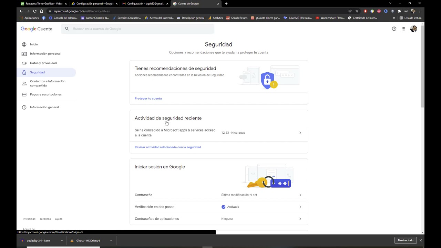
Task: Expand the Microsoft apps activity chevron
Action: pos(300,133)
